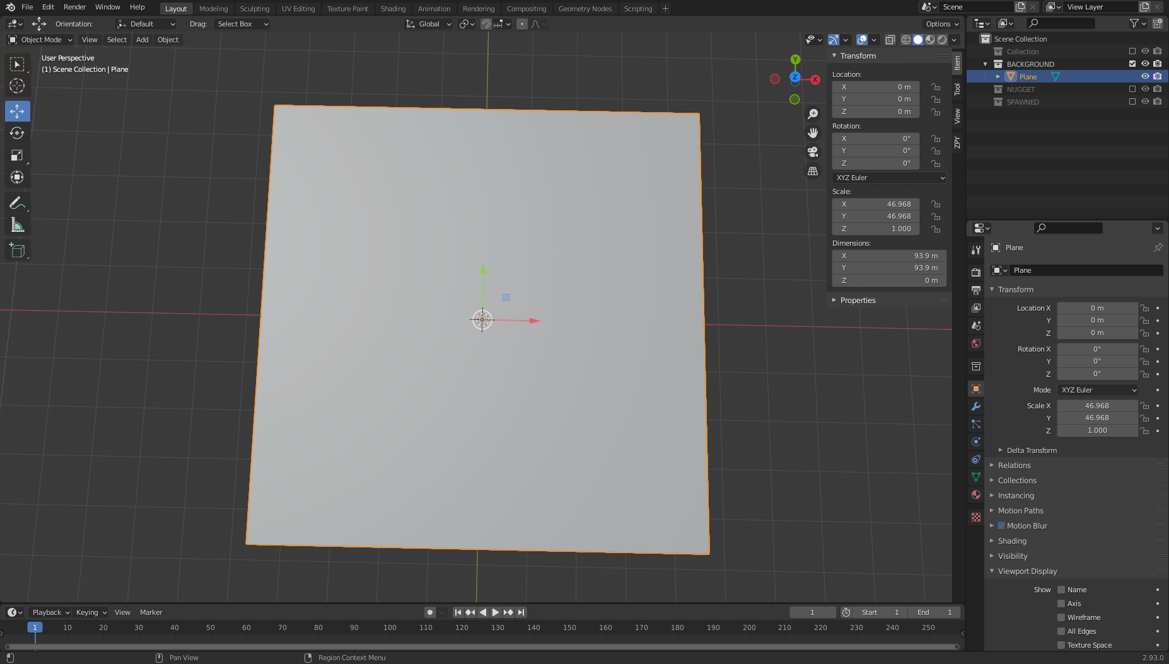1169x664 pixels.
Task: Open the Render menu
Action: tap(74, 7)
